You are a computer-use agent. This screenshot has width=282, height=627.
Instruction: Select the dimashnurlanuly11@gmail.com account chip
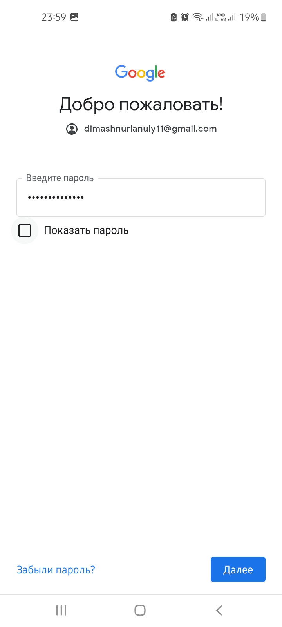tap(141, 129)
